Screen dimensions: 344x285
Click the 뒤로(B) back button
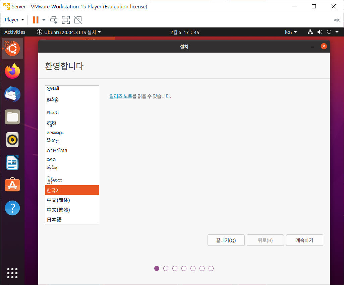(x=265, y=240)
